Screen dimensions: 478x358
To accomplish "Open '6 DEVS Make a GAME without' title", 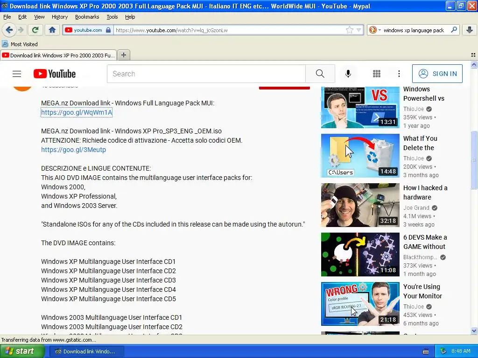I will (425, 242).
